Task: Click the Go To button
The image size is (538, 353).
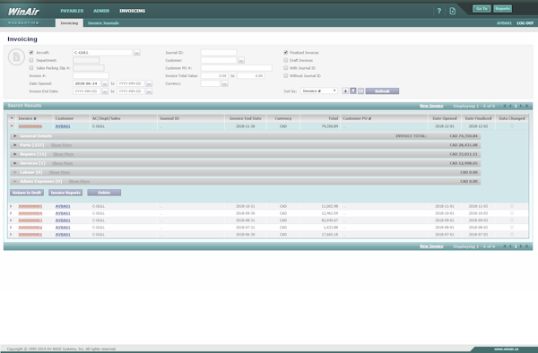Action: [x=482, y=9]
